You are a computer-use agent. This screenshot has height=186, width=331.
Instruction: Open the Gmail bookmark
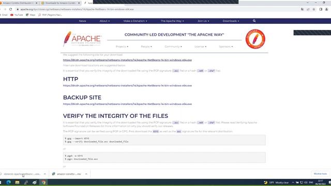(x=4, y=15)
